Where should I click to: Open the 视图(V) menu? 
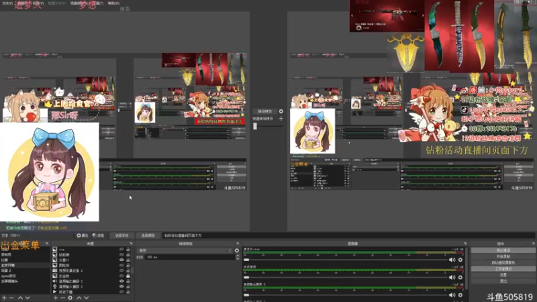(x=38, y=3)
